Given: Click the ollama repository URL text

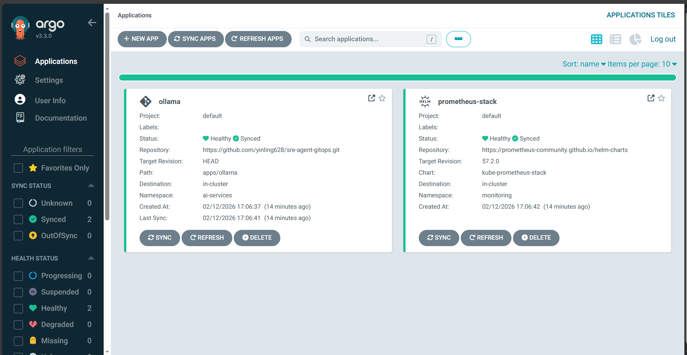Looking at the screenshot, I should point(271,150).
